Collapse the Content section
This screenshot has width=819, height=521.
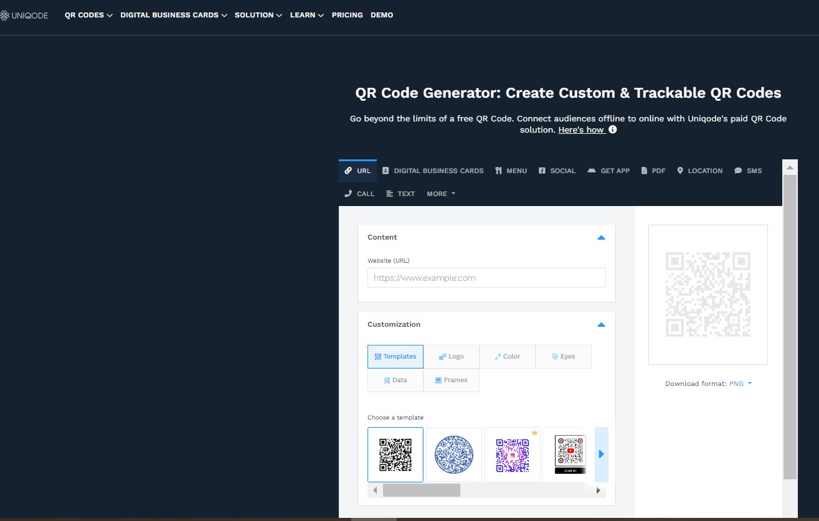pyautogui.click(x=601, y=237)
